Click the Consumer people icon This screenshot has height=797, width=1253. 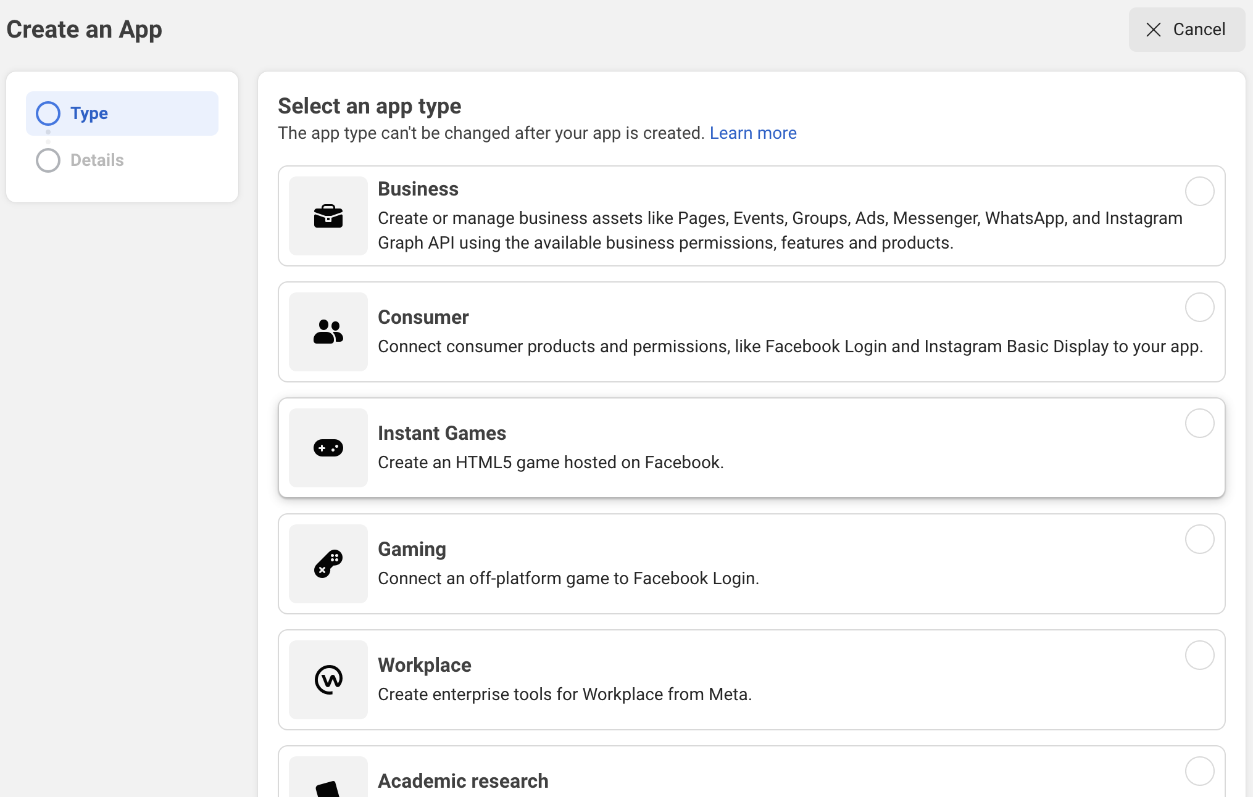328,332
